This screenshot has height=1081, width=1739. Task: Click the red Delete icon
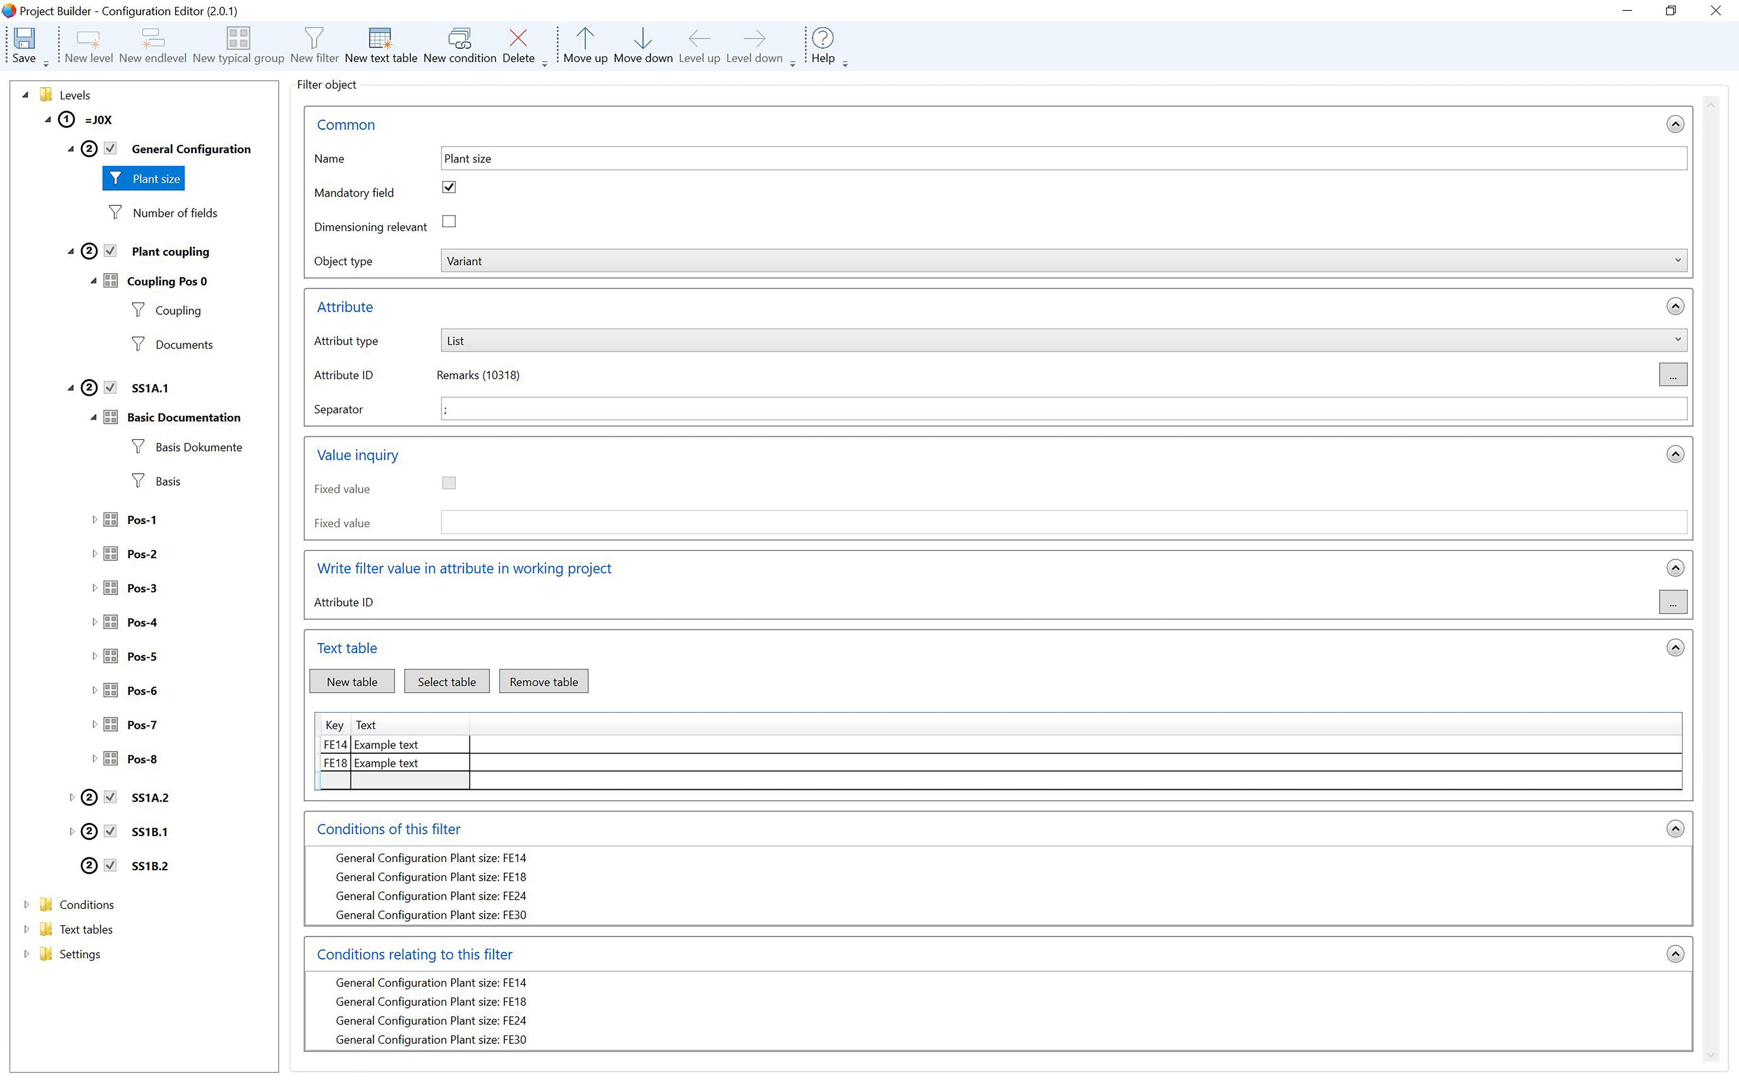517,39
